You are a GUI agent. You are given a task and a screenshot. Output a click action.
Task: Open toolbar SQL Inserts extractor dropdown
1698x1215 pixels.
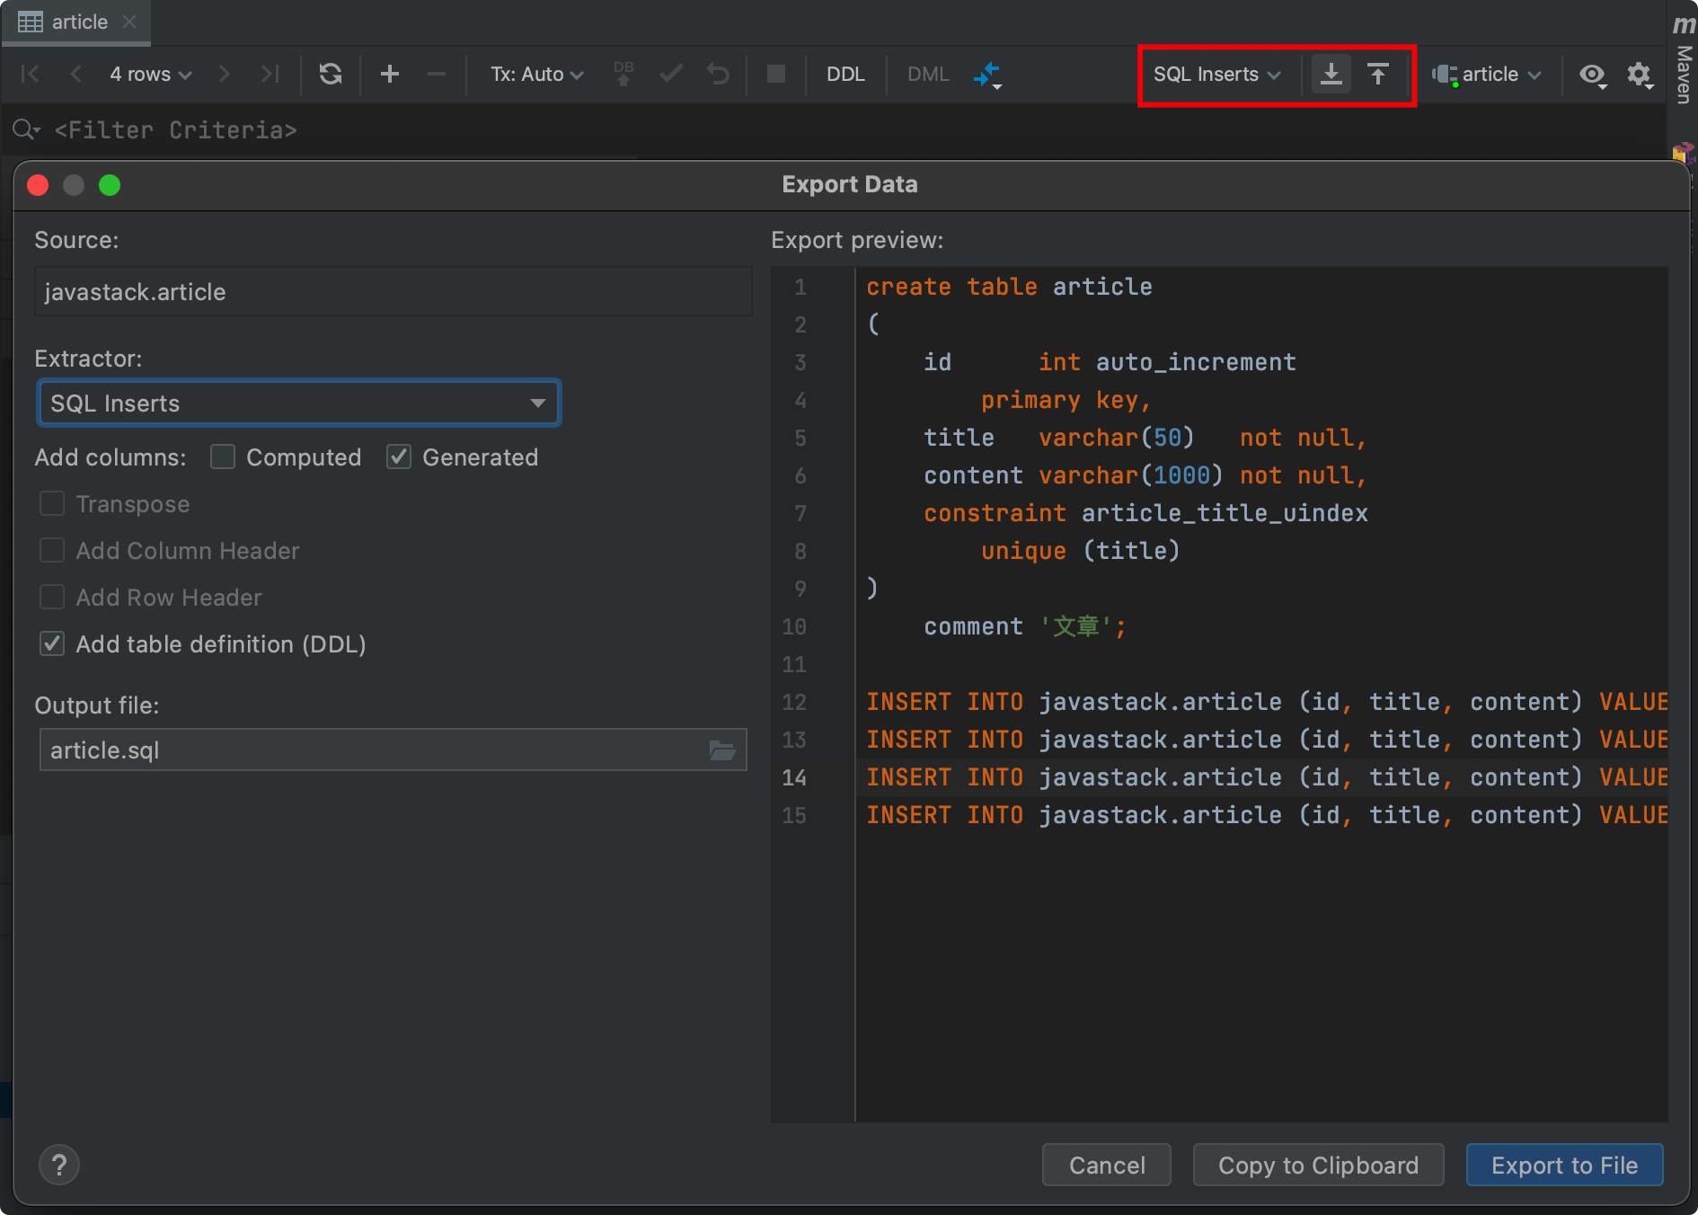point(1216,75)
